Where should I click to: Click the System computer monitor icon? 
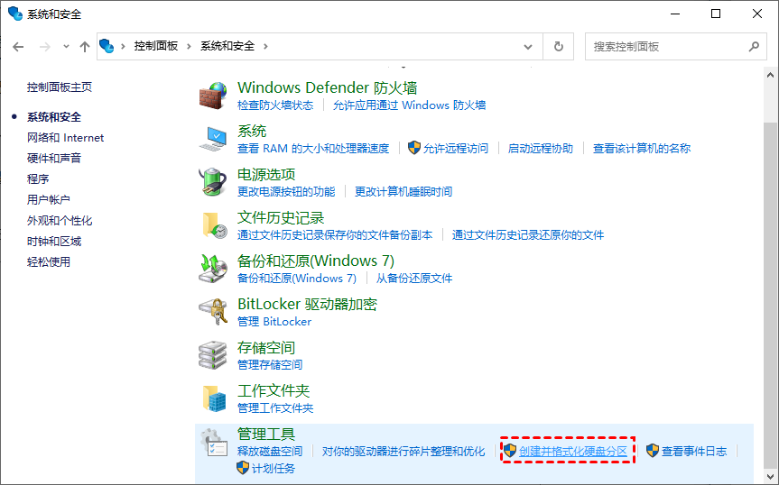click(x=213, y=139)
